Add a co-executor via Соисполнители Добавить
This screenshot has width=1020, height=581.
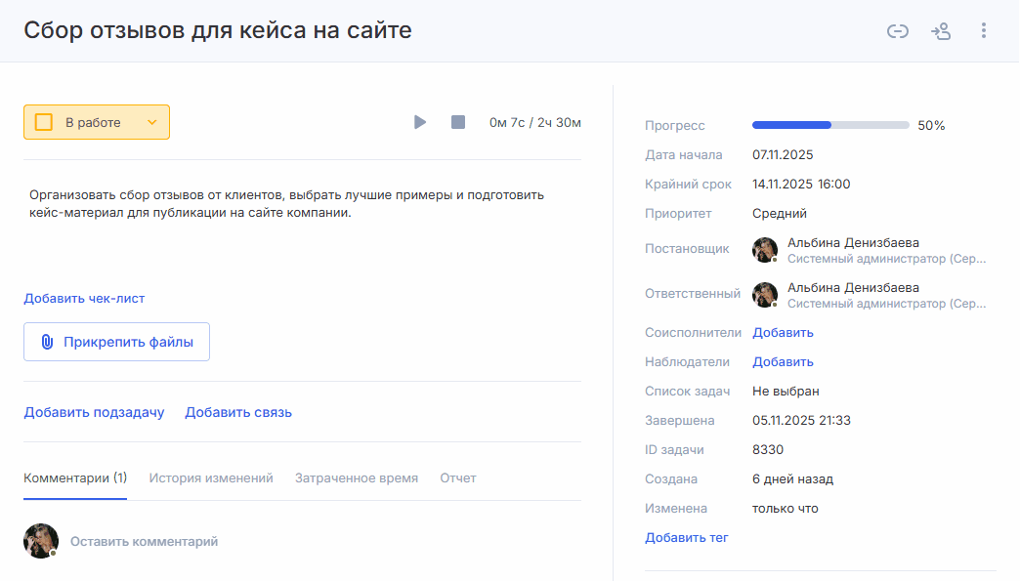click(x=783, y=332)
